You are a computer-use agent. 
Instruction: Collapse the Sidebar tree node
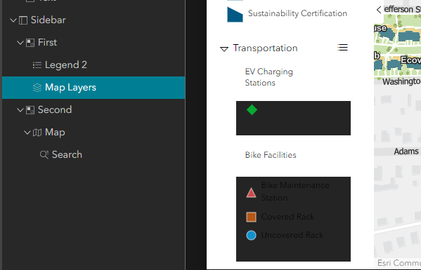[13, 20]
